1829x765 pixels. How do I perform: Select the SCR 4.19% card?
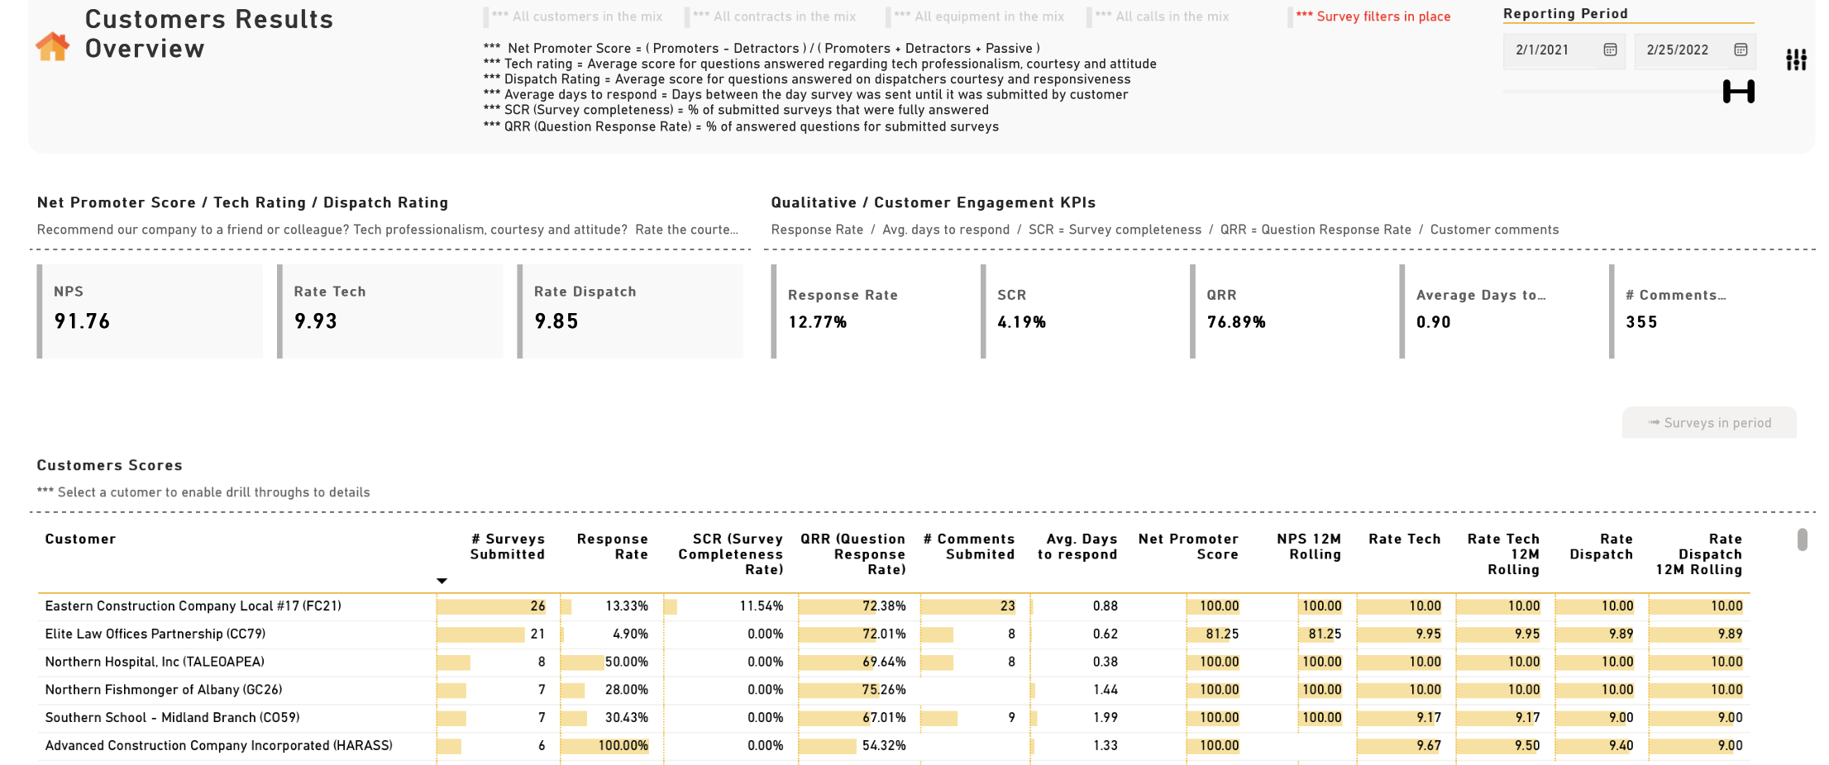tap(1081, 311)
